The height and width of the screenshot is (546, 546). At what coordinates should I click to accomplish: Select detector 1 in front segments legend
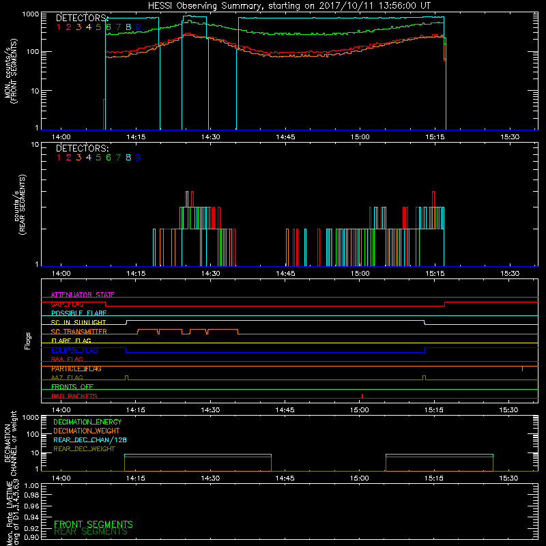[59, 27]
